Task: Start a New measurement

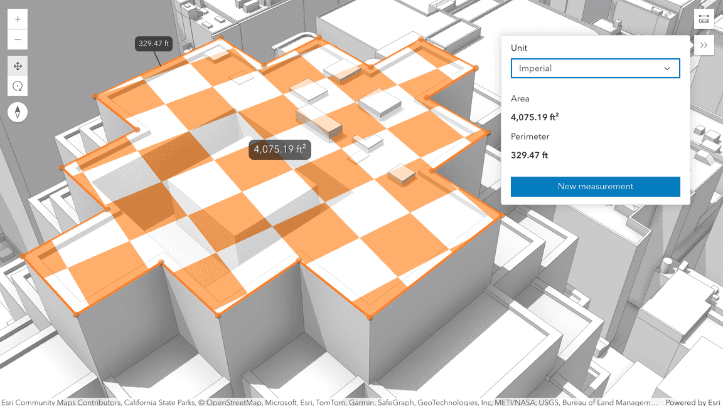Action: click(x=595, y=186)
